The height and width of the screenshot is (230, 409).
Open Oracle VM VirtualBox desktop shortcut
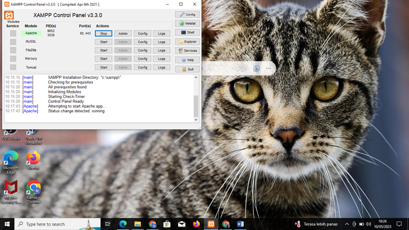(x=33, y=137)
